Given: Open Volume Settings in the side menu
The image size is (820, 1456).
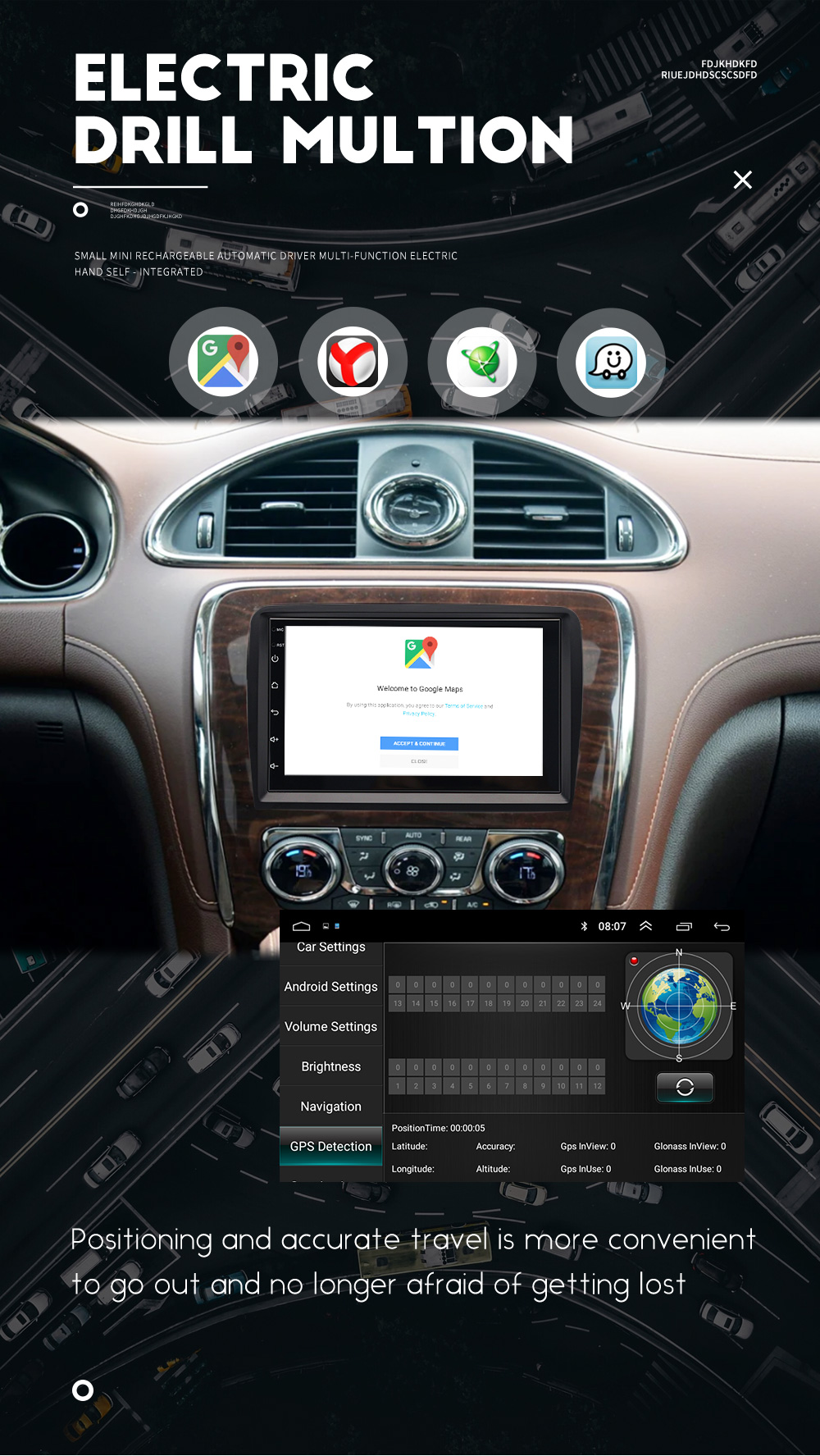Looking at the screenshot, I should pos(331,1027).
